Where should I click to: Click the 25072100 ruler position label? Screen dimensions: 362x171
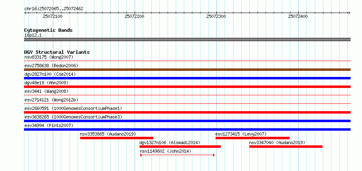point(52,16)
